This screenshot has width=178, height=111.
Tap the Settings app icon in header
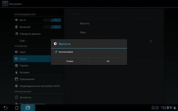[5, 4]
